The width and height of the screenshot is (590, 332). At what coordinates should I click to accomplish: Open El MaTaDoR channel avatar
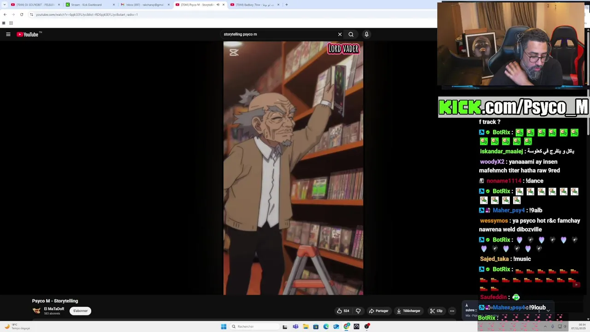click(x=36, y=311)
